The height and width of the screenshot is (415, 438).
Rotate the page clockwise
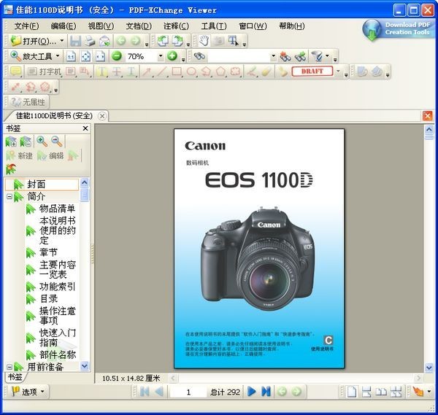(x=177, y=41)
